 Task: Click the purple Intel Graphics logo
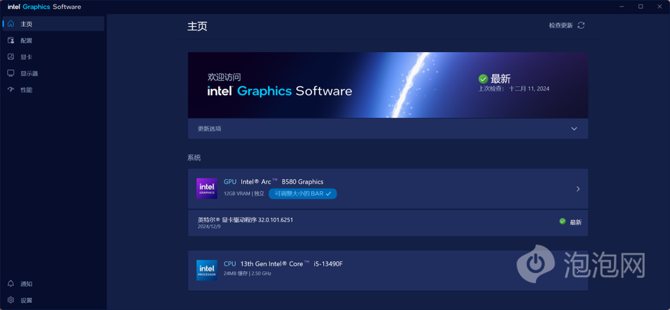pyautogui.click(x=207, y=189)
